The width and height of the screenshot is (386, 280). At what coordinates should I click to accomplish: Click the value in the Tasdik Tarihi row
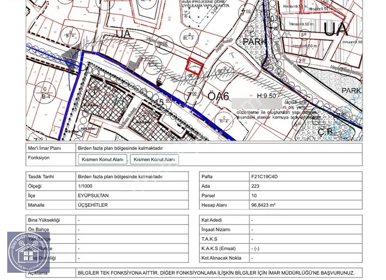pyautogui.click(x=120, y=177)
